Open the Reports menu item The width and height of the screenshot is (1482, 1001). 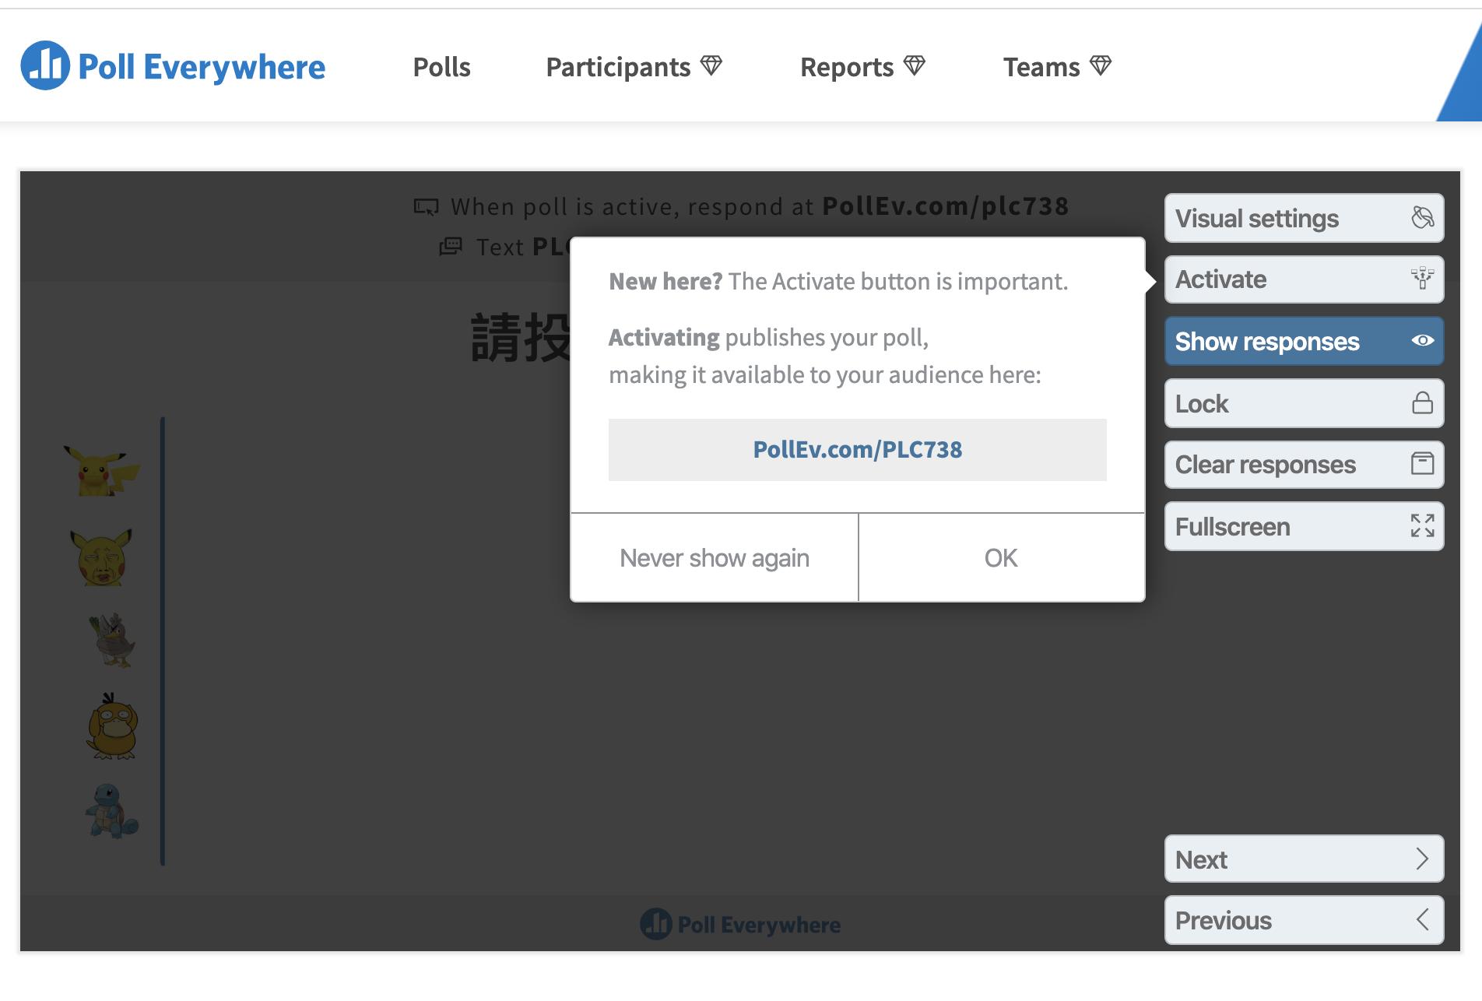coord(847,67)
